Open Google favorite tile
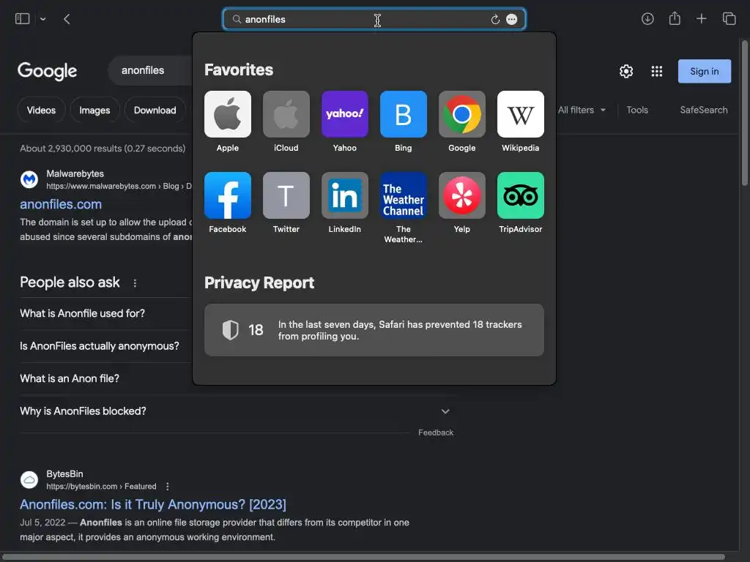The width and height of the screenshot is (750, 562). 462,121
